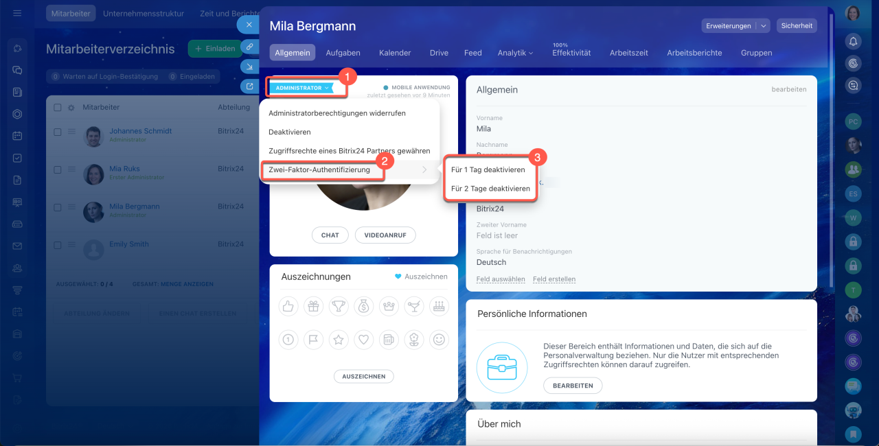This screenshot has width=879, height=446.
Task: Click the Sicherheit button
Action: click(x=797, y=26)
